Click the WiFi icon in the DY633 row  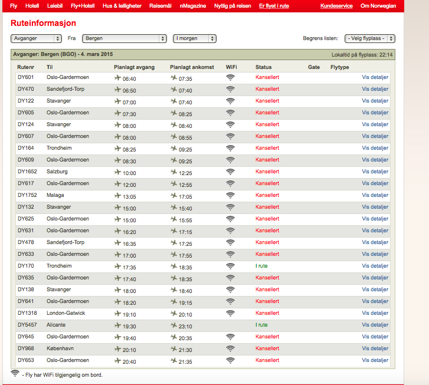tap(230, 254)
